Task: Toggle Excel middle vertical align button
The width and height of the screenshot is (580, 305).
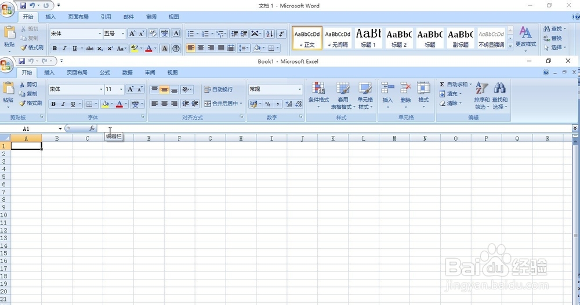Action: 164,89
